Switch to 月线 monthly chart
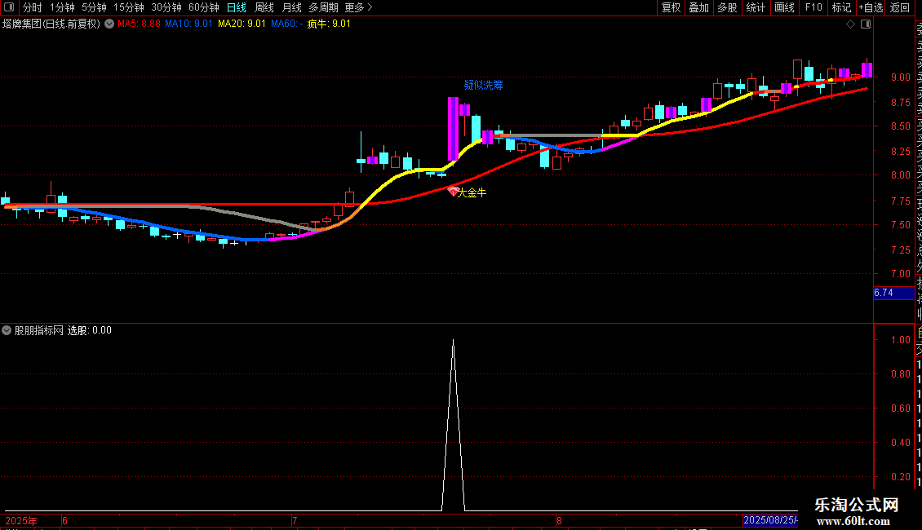This screenshot has height=530, width=922. 291,7
